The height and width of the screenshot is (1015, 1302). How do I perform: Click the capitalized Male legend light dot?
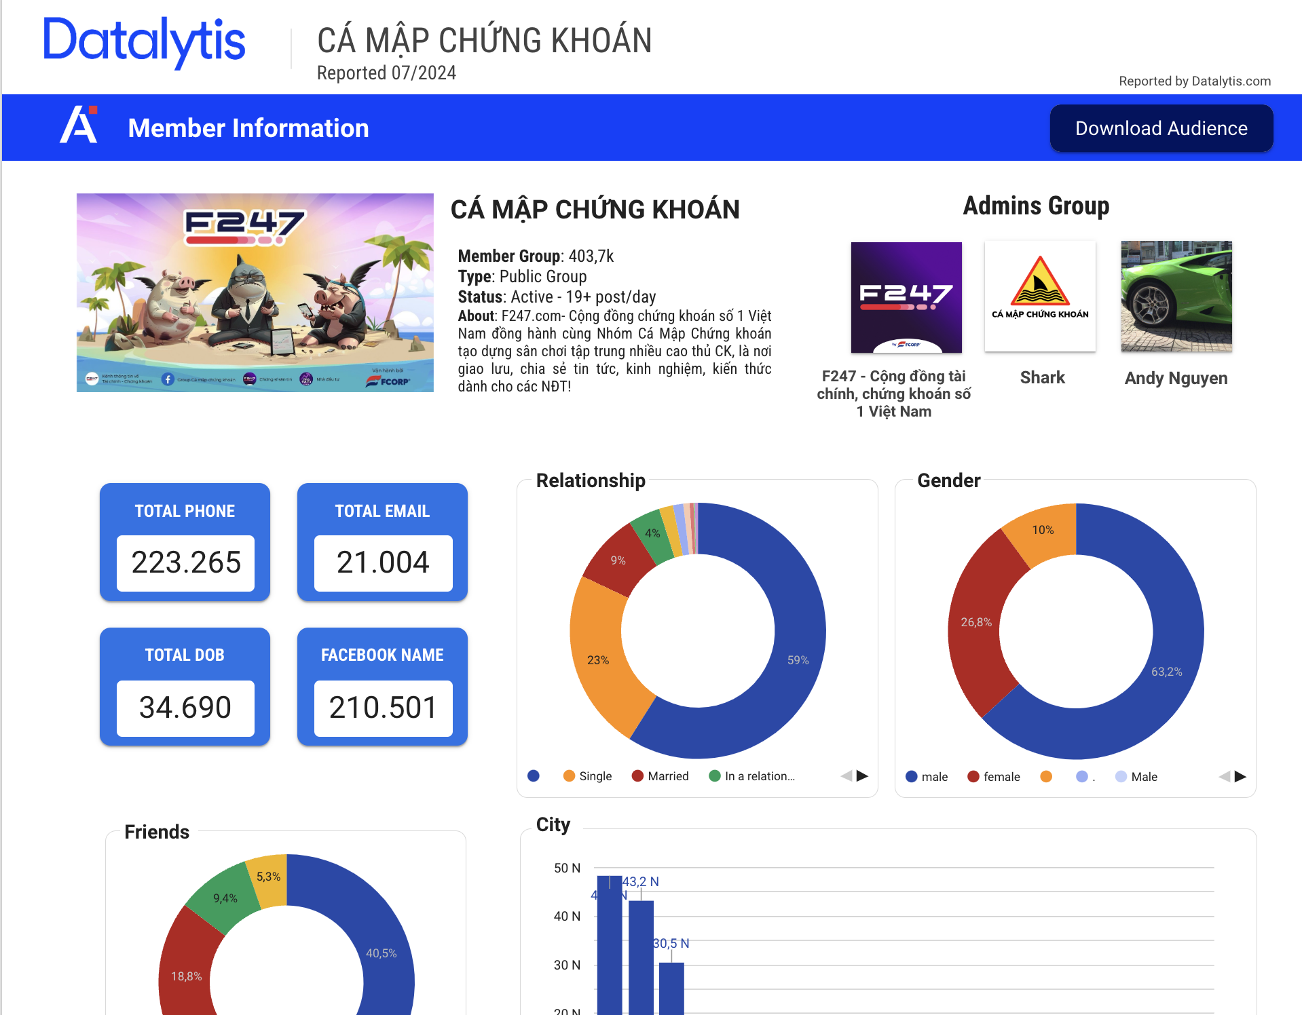tap(1121, 776)
